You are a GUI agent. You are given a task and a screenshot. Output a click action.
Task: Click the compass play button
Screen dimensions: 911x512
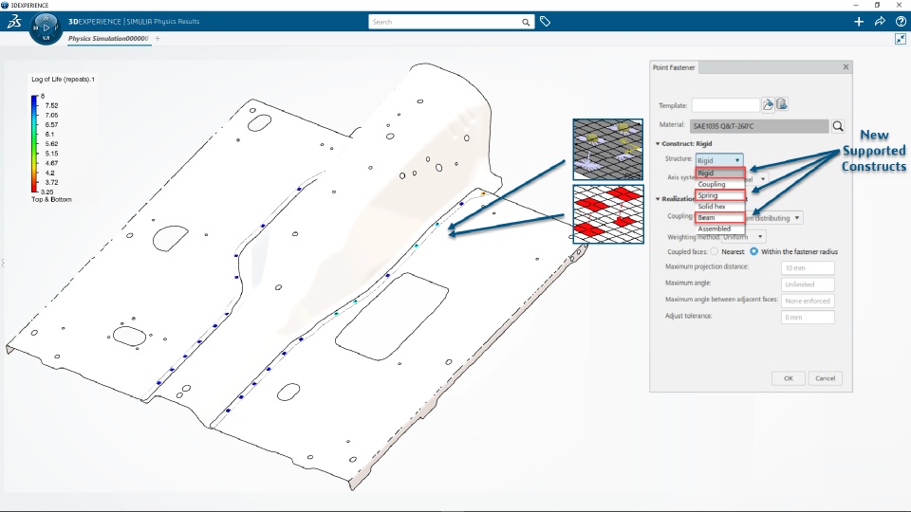(46, 27)
